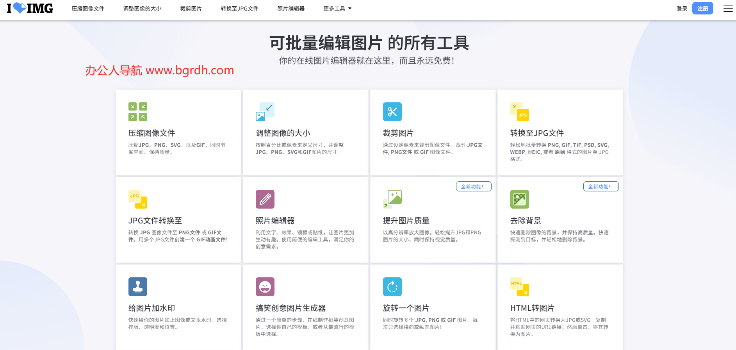Open the HTML to image icon
Image resolution: width=736 pixels, height=350 pixels.
[520, 287]
